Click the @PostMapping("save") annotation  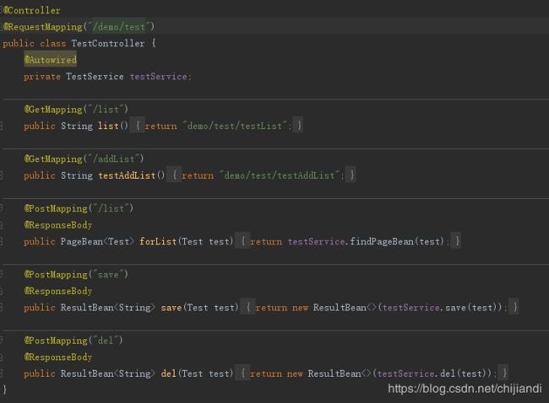pos(76,274)
